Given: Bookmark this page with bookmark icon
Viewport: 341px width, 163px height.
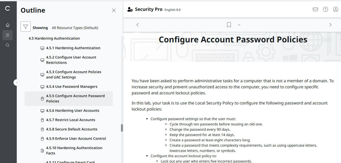Looking at the screenshot, I should [229, 25].
